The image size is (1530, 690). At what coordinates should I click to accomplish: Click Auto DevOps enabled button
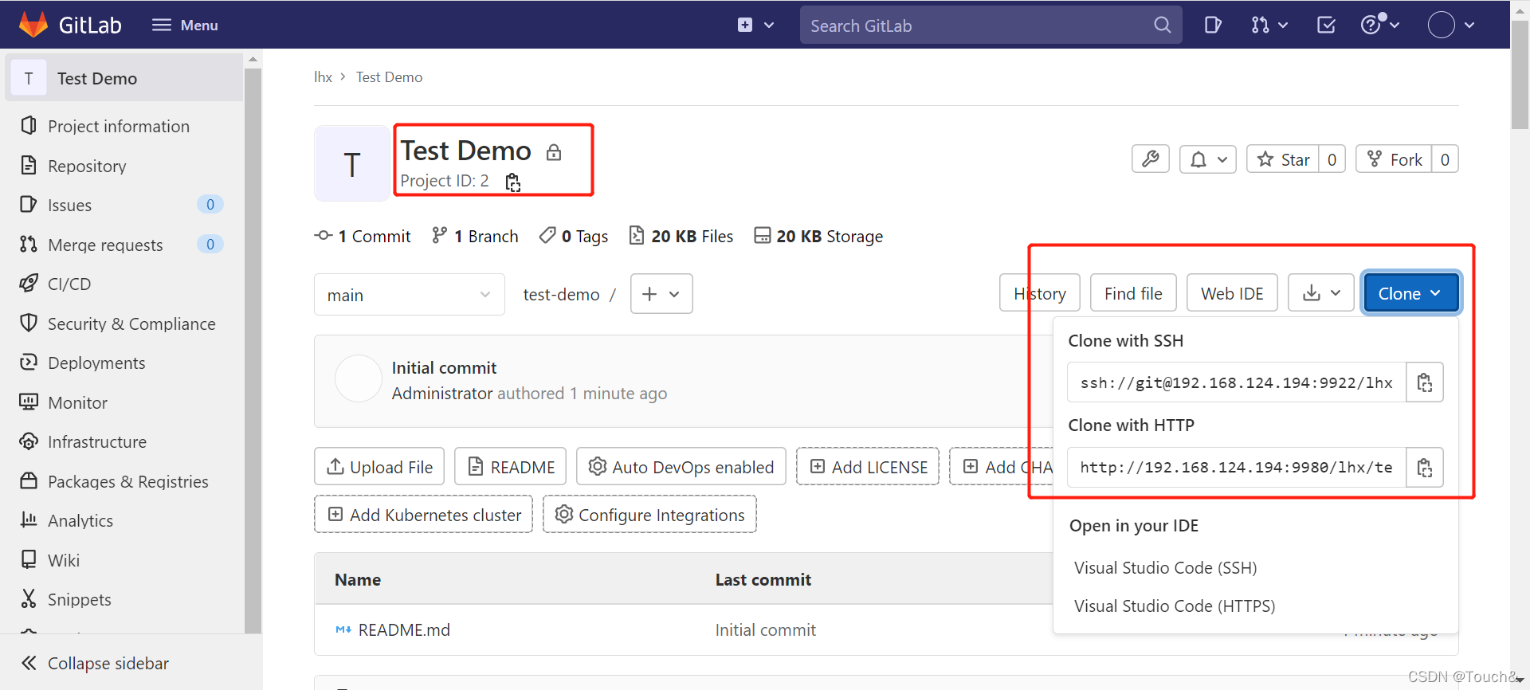[x=681, y=467]
